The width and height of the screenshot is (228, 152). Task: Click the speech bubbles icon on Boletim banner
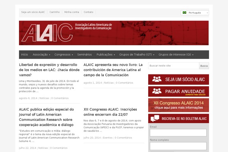(x=155, y=119)
